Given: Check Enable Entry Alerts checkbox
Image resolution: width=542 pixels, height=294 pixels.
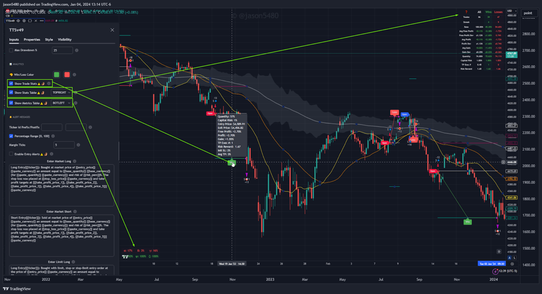Looking at the screenshot, I should click(11, 154).
